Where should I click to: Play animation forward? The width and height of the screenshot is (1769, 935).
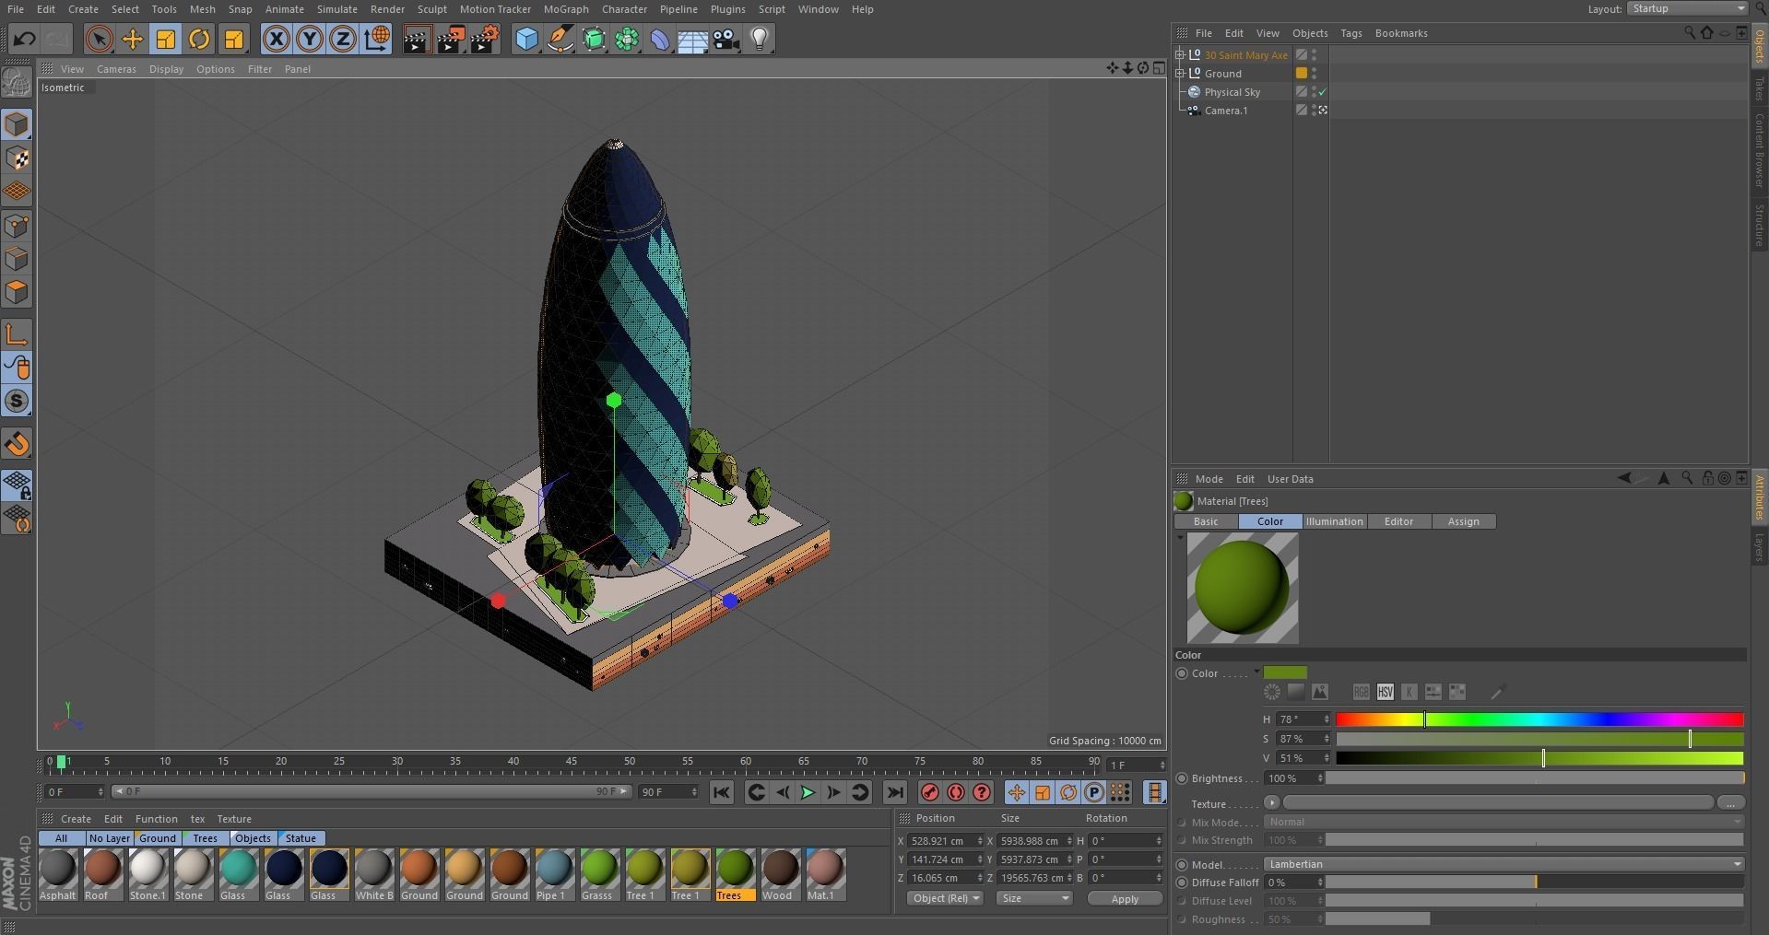(x=808, y=792)
